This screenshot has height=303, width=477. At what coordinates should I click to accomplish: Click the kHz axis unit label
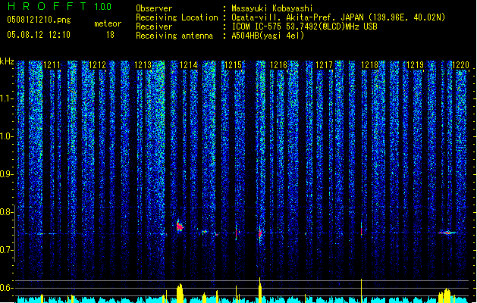pyautogui.click(x=7, y=61)
